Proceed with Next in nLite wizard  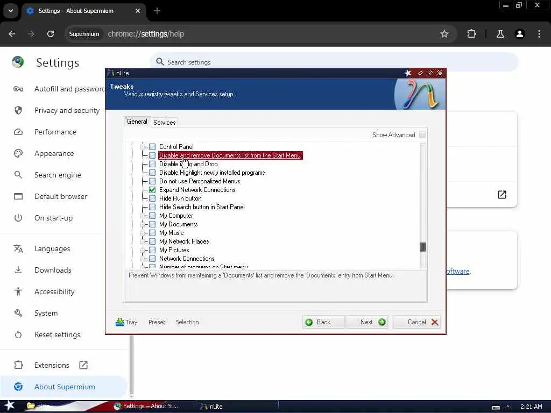366,322
